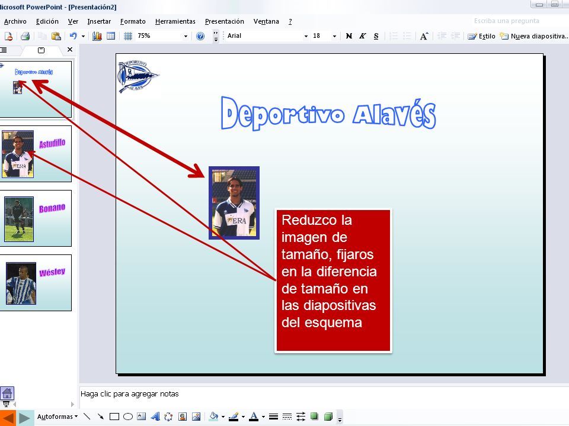Select the Arrow drawing tool
Viewport: 569px width, 426px height.
pyautogui.click(x=101, y=417)
